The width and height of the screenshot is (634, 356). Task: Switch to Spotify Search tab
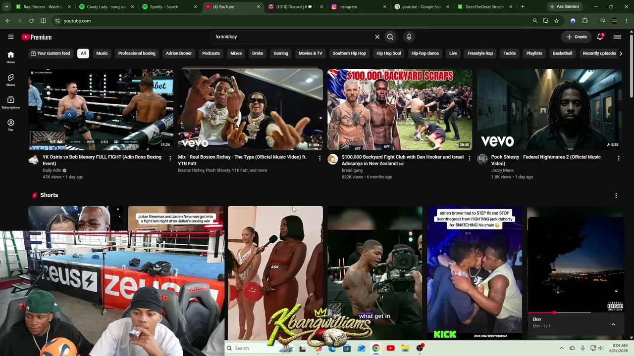169,7
